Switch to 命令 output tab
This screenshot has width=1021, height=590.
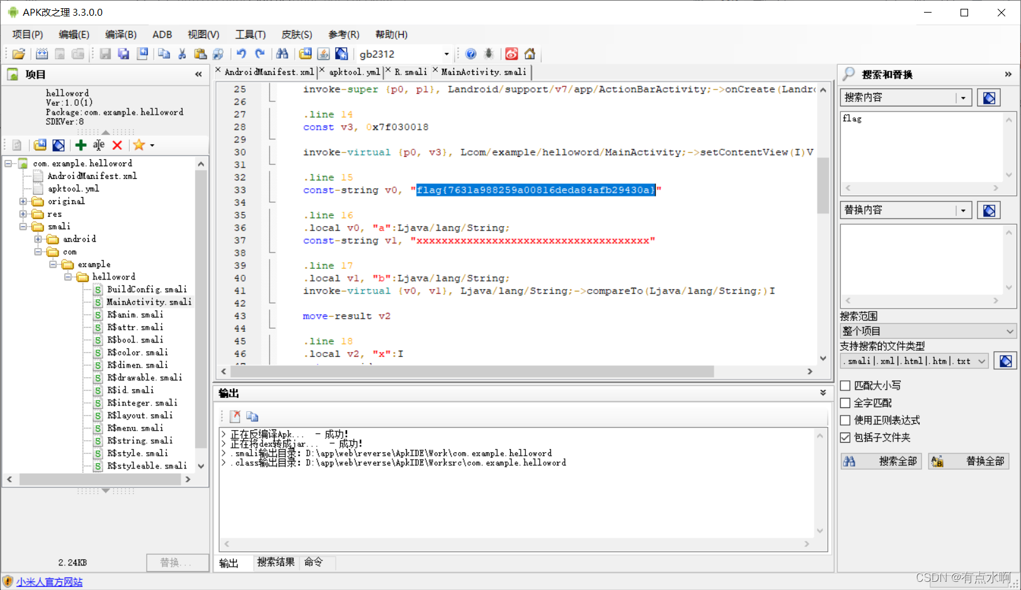(x=314, y=562)
